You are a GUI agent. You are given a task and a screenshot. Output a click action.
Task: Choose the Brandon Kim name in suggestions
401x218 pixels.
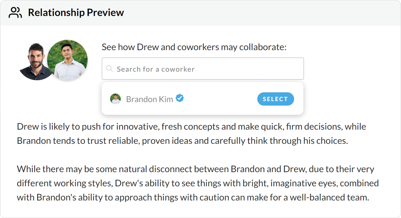point(149,99)
